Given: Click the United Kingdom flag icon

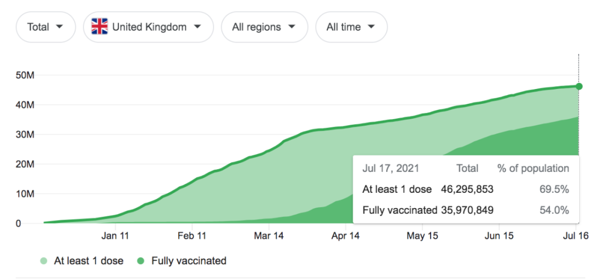Looking at the screenshot, I should 100,26.
